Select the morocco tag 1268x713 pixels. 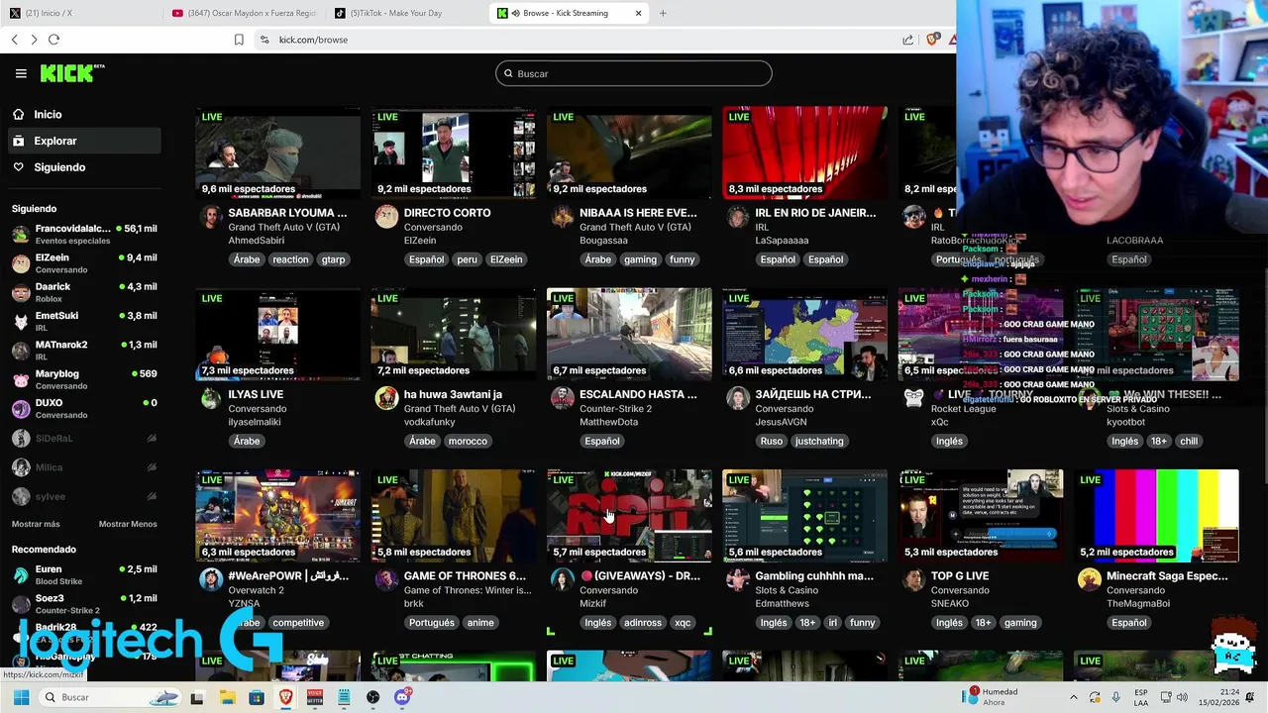coord(468,441)
